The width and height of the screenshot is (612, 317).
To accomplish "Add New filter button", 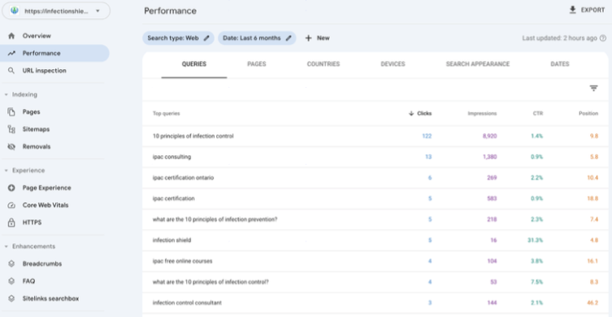I will pyautogui.click(x=317, y=38).
